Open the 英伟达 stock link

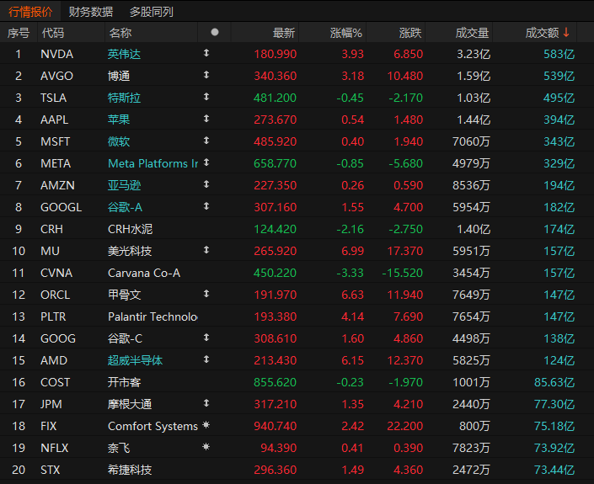coord(124,54)
